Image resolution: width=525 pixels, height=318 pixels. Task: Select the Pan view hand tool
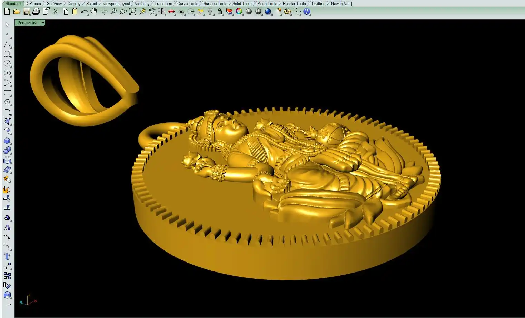pyautogui.click(x=93, y=12)
